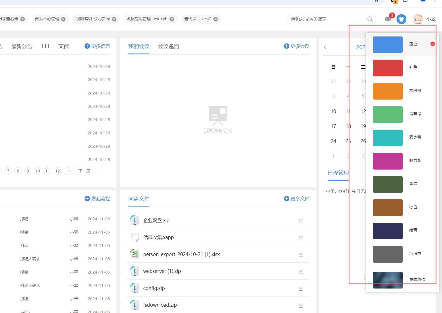Open the message notifications icon
442x313 pixels.
click(388, 19)
